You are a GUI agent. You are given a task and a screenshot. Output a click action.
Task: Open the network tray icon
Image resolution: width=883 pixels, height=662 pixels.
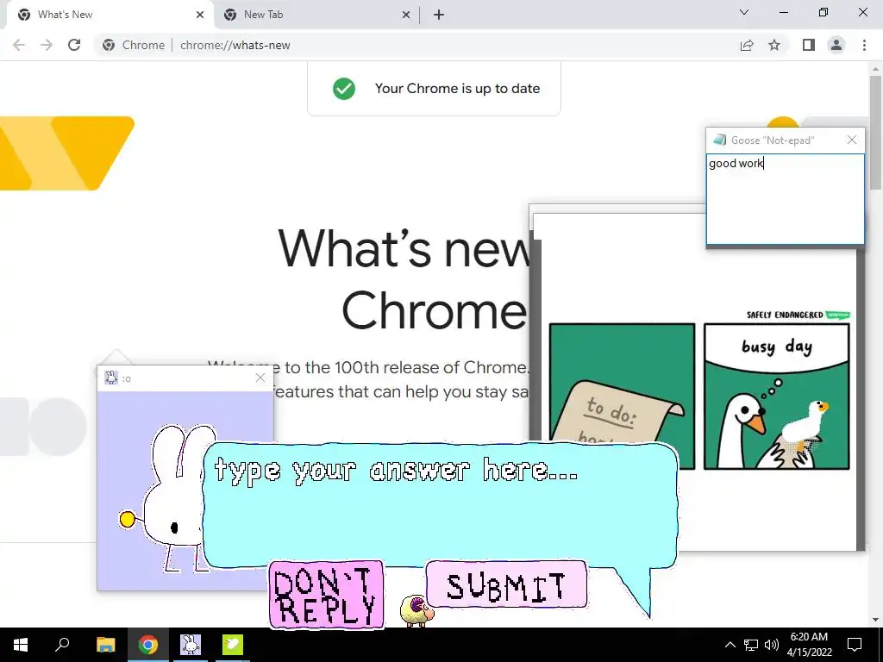[x=751, y=645]
